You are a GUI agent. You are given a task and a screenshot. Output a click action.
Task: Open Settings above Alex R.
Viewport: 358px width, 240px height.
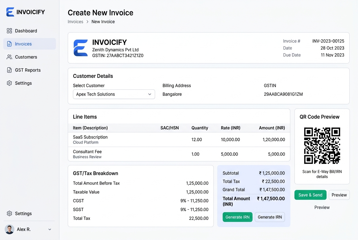point(30,213)
